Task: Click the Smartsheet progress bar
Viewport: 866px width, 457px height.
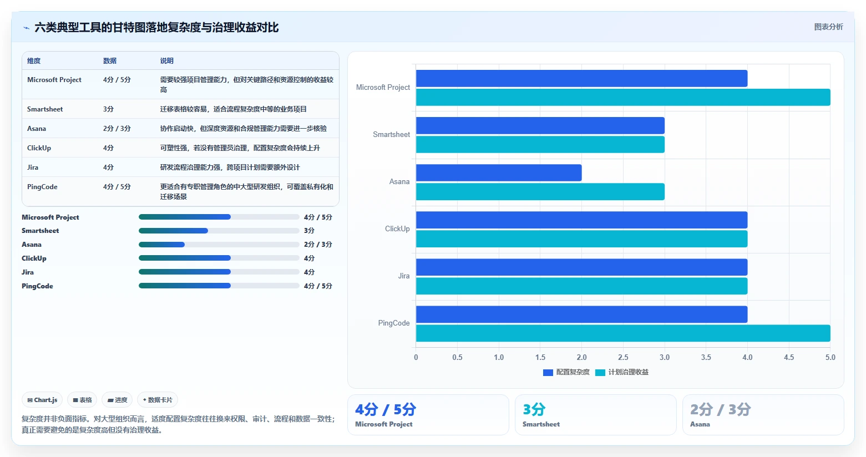Action: 219,231
